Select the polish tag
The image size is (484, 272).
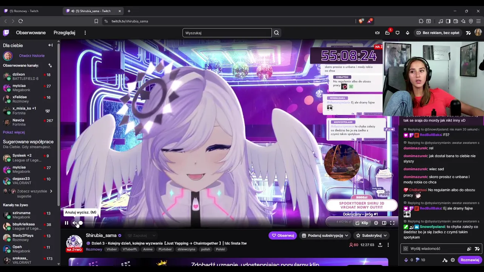coord(206,249)
